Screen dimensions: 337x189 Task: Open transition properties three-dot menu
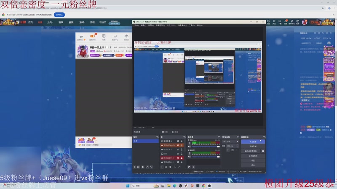[x=237, y=150]
